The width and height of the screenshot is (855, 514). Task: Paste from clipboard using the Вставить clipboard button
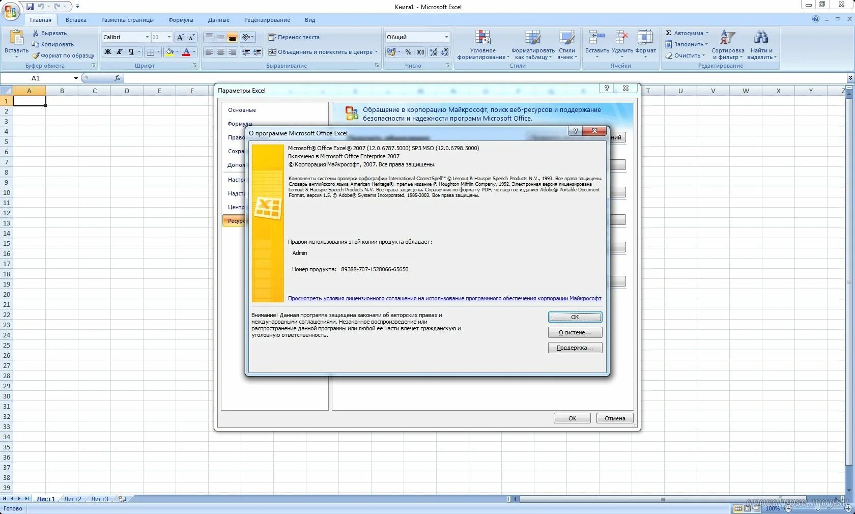pos(16,43)
